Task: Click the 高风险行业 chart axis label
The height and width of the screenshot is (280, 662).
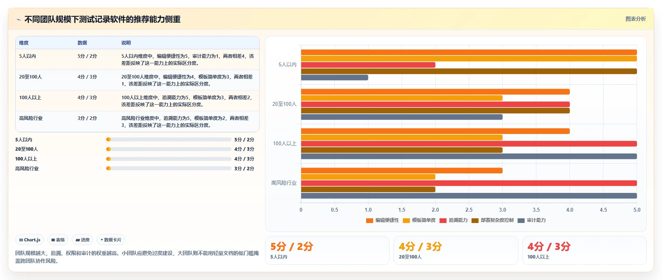Action: tap(284, 183)
